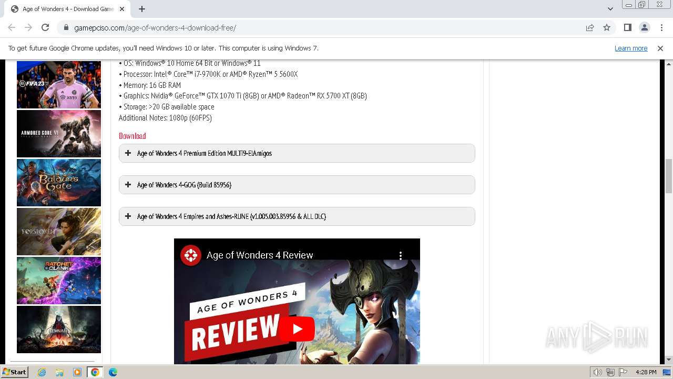Image resolution: width=673 pixels, height=379 pixels.
Task: Play the Age of Wonders 4 Review video
Action: [x=297, y=330]
